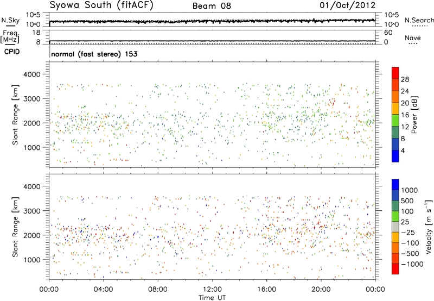Click the 'Slant Range [km]' label of power panel
Viewport: 434px width, 301px height.
tap(15, 115)
